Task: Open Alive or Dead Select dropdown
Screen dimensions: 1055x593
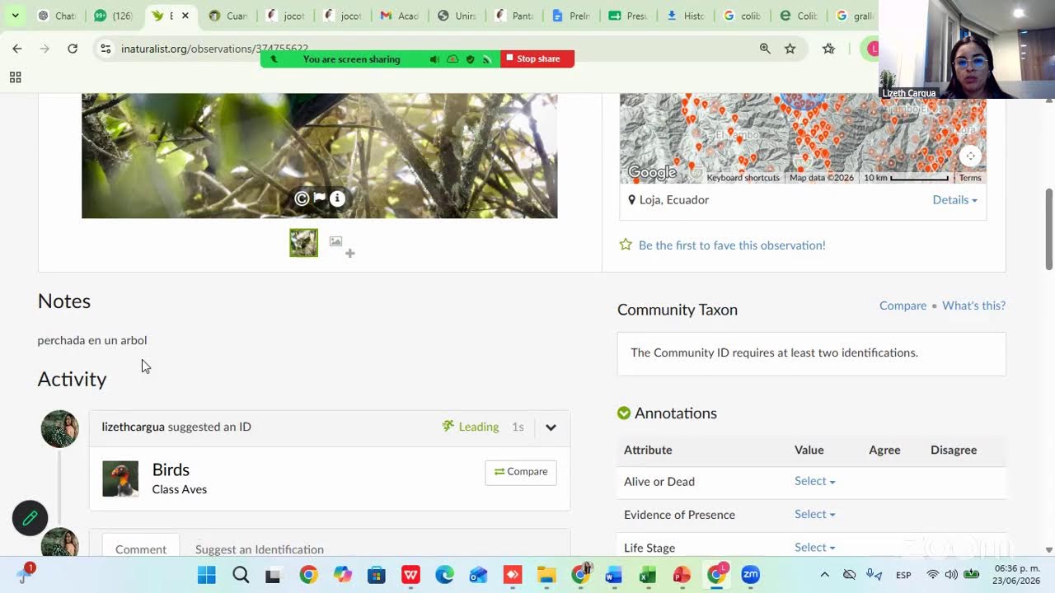Action: coord(814,481)
